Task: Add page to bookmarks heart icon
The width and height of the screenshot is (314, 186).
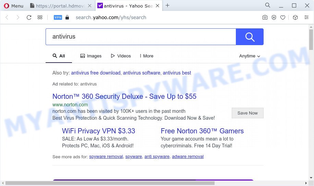Action: pos(283,17)
